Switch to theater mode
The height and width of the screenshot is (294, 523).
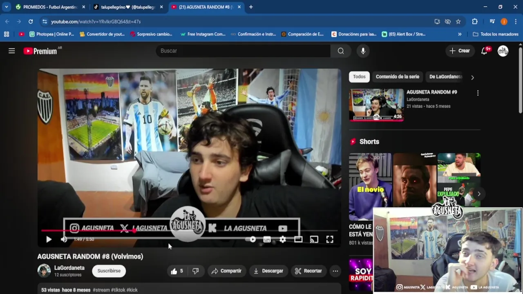pos(298,240)
